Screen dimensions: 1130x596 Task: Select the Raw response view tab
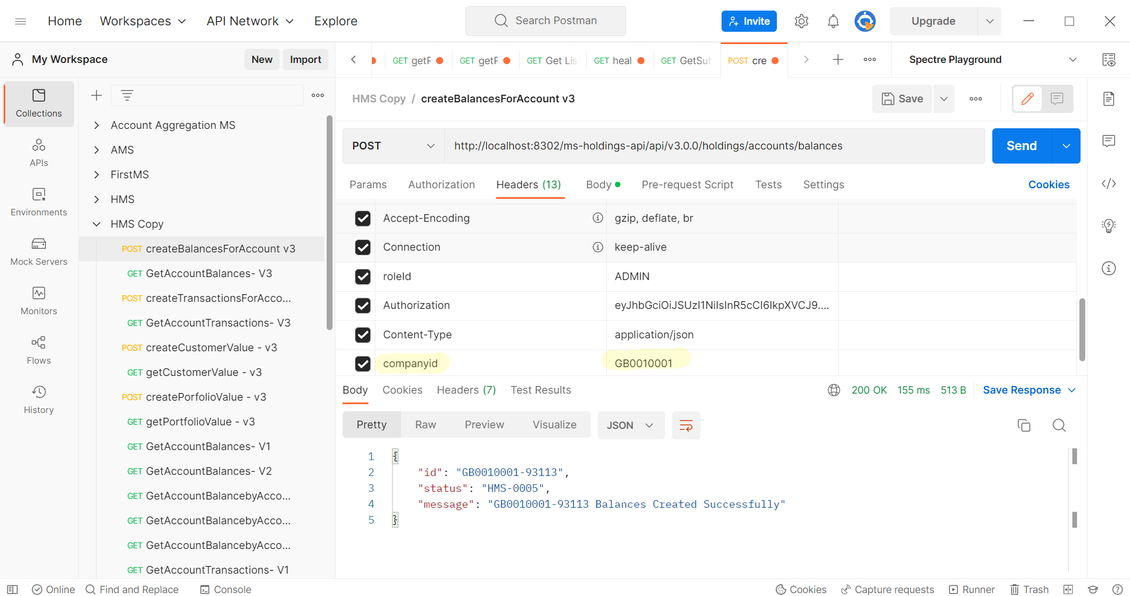tap(425, 425)
